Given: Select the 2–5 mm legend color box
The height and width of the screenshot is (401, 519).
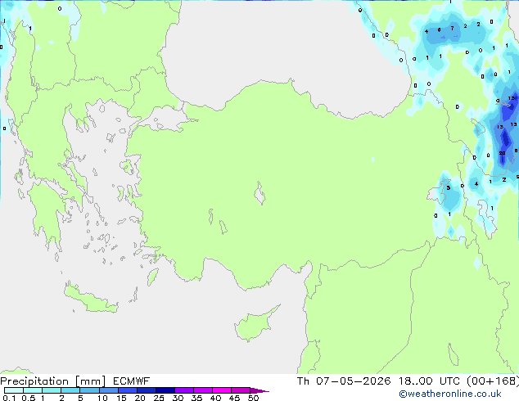Looking at the screenshot, I should (x=70, y=390).
